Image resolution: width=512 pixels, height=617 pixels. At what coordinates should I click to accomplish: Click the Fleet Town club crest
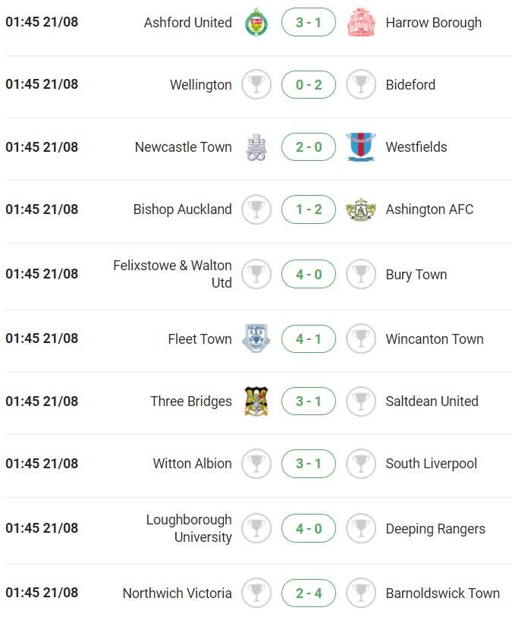256,339
